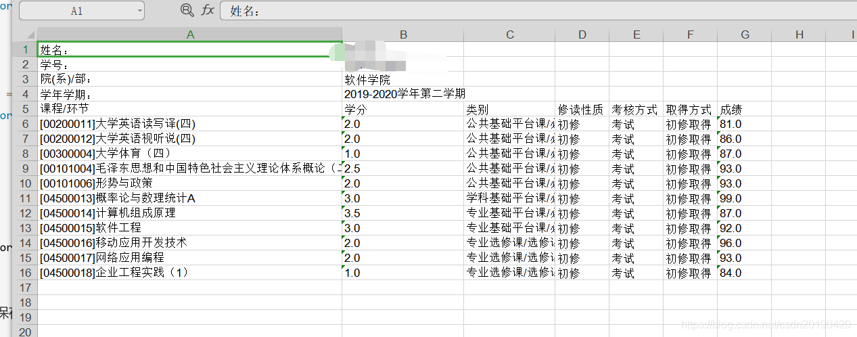Screen dimensions: 857x337
Task: Click credit cell 2.5 in row 9
Action: [403, 168]
